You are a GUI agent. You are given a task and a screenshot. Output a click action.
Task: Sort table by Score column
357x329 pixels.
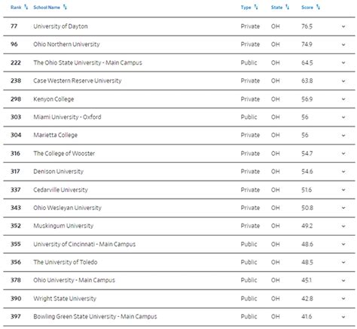coord(318,7)
